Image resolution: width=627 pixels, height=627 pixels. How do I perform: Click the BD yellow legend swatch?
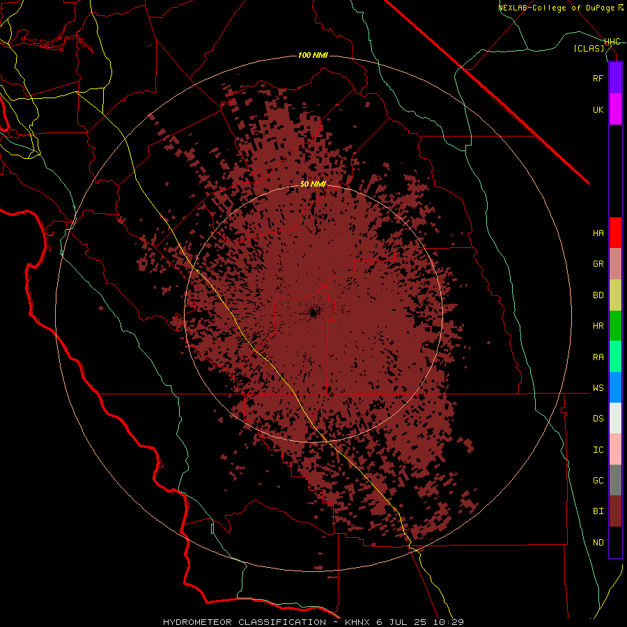(615, 295)
